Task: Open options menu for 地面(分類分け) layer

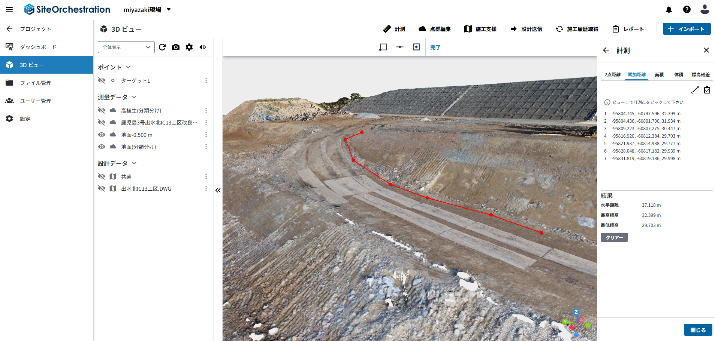Action: (x=206, y=147)
